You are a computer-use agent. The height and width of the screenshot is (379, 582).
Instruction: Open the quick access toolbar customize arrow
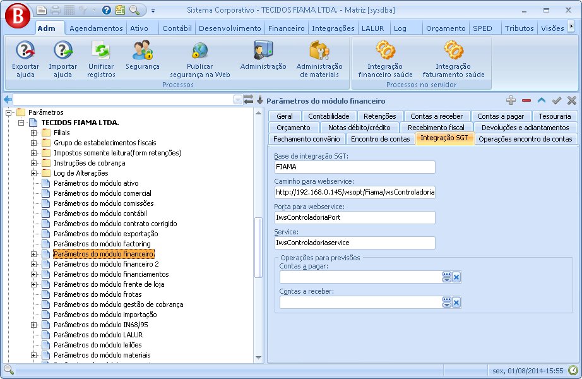(x=153, y=10)
